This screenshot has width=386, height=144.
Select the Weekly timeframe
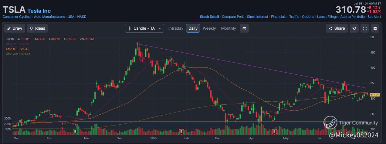[x=209, y=28]
